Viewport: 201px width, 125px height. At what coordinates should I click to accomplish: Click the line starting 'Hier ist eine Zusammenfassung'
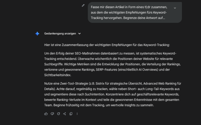coord(107,45)
